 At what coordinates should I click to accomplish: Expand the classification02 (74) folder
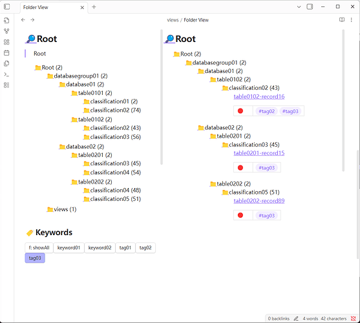click(x=112, y=110)
